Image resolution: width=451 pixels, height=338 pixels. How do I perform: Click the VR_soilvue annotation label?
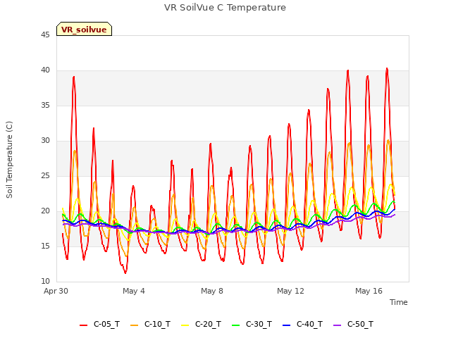coord(84,30)
